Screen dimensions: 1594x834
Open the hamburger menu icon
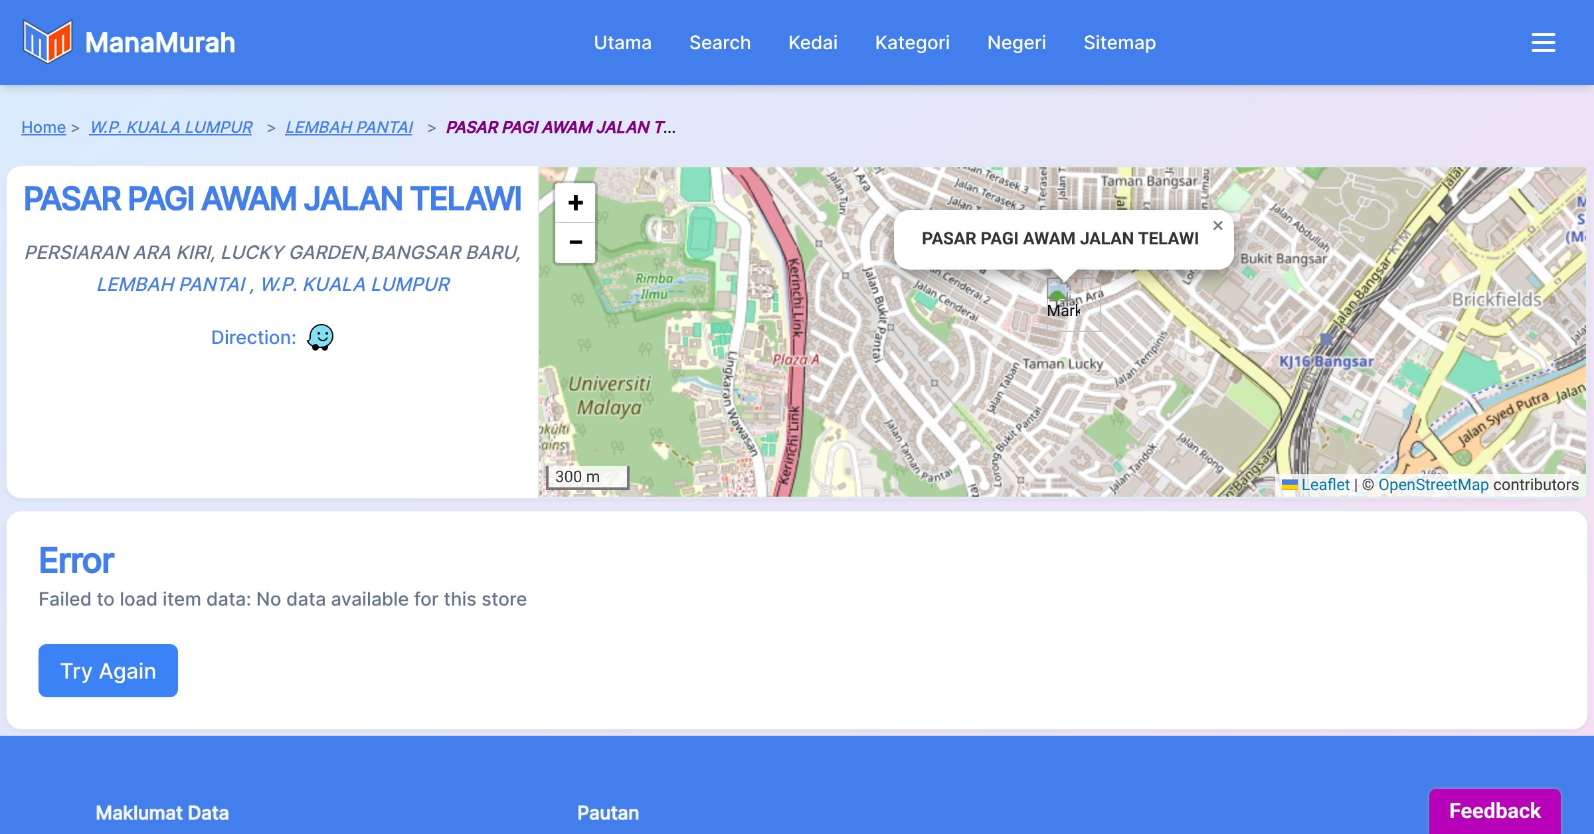[x=1543, y=42]
